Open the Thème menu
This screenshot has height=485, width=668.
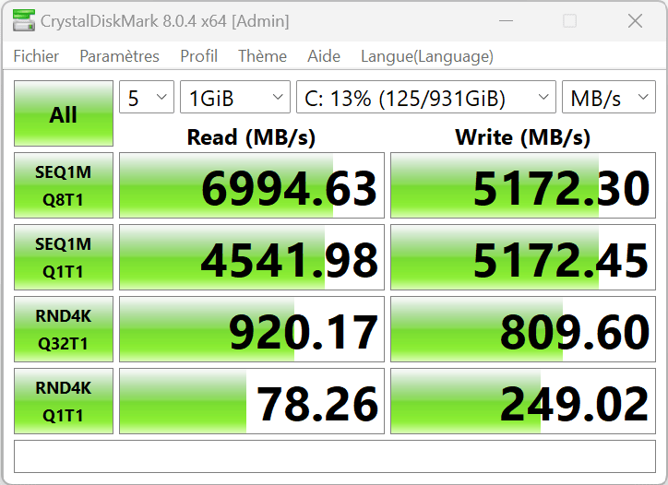point(262,56)
